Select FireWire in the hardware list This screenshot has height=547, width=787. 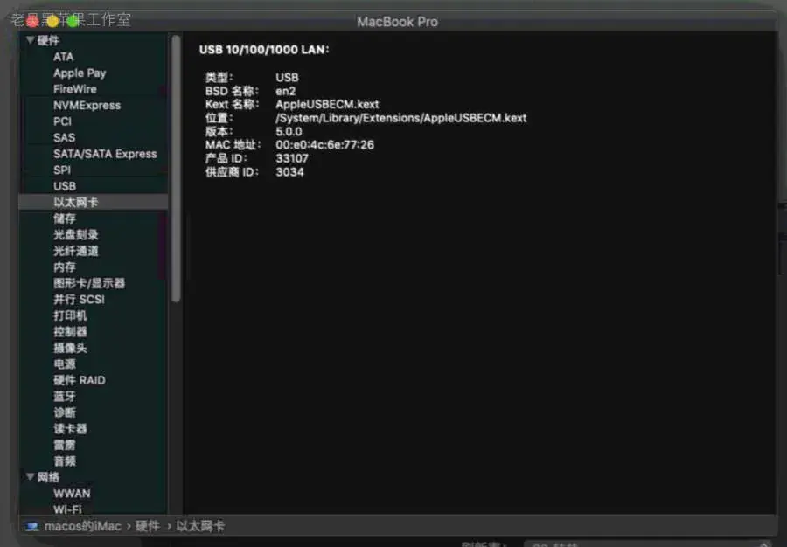[x=75, y=89]
